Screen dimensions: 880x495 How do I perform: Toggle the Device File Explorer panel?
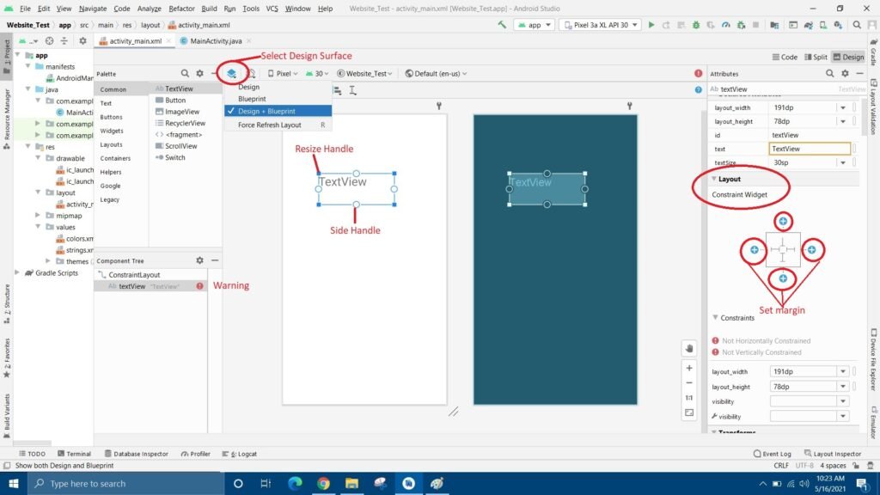point(874,359)
